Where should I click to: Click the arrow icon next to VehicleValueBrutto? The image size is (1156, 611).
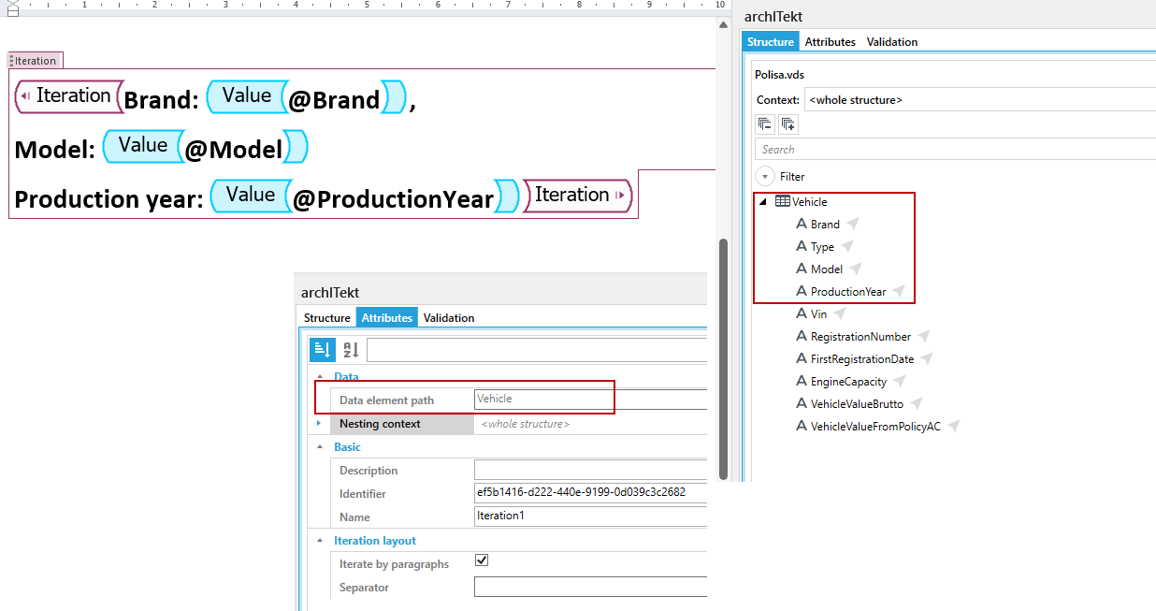[917, 403]
